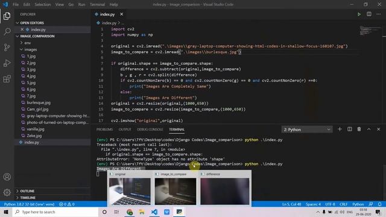The image size is (386, 217).
Task: Open vanilla.jpg in explorer
Action: pyautogui.click(x=36, y=129)
